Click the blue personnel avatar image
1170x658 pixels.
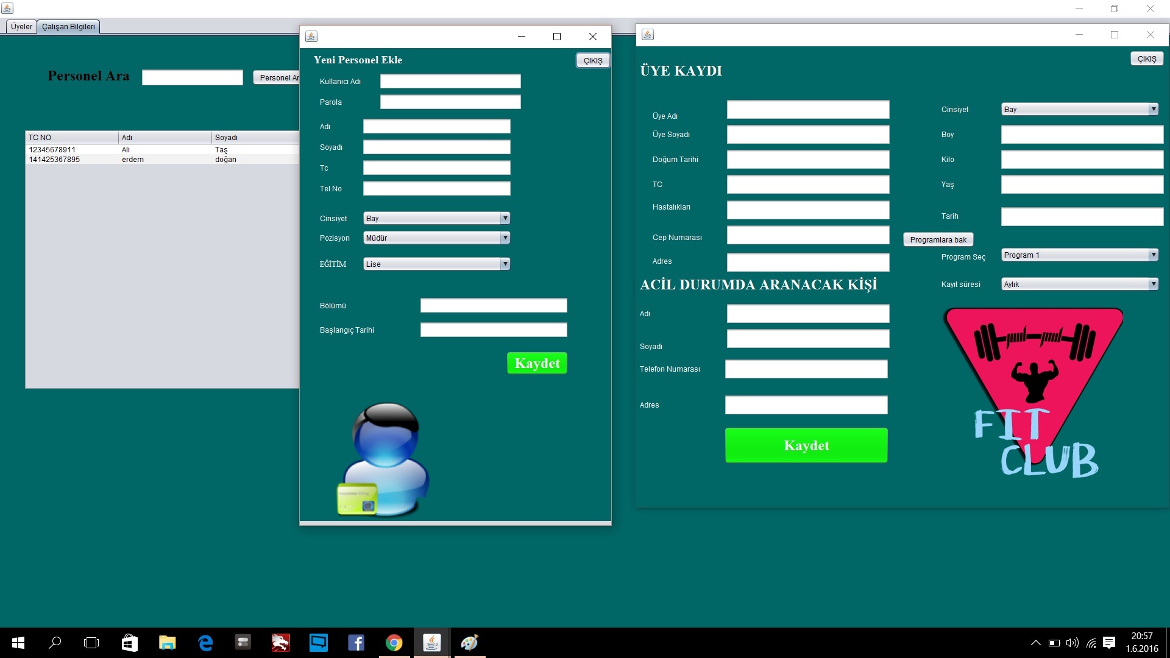pos(384,459)
